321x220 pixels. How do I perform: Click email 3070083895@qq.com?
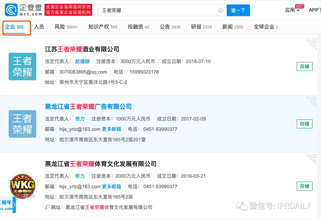[83, 72]
